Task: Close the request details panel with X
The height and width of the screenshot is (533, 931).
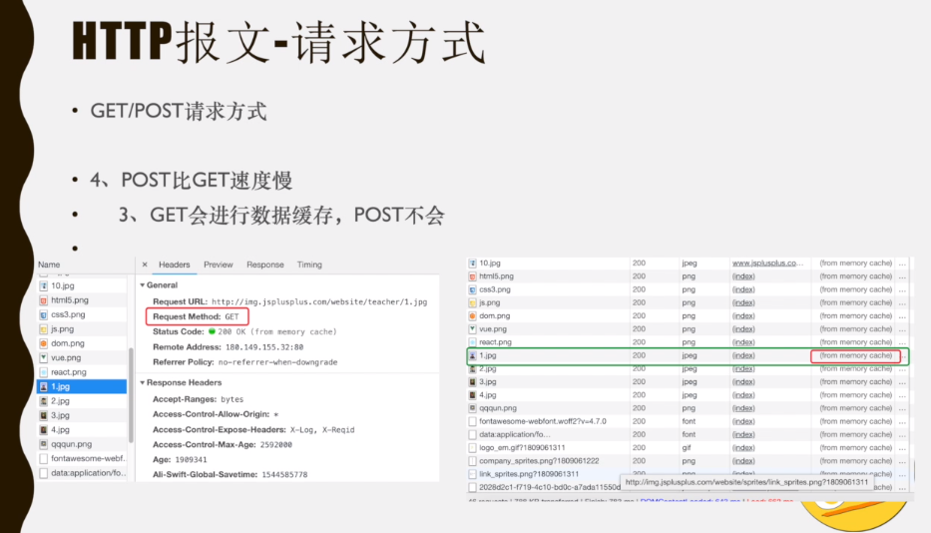Action: click(145, 265)
